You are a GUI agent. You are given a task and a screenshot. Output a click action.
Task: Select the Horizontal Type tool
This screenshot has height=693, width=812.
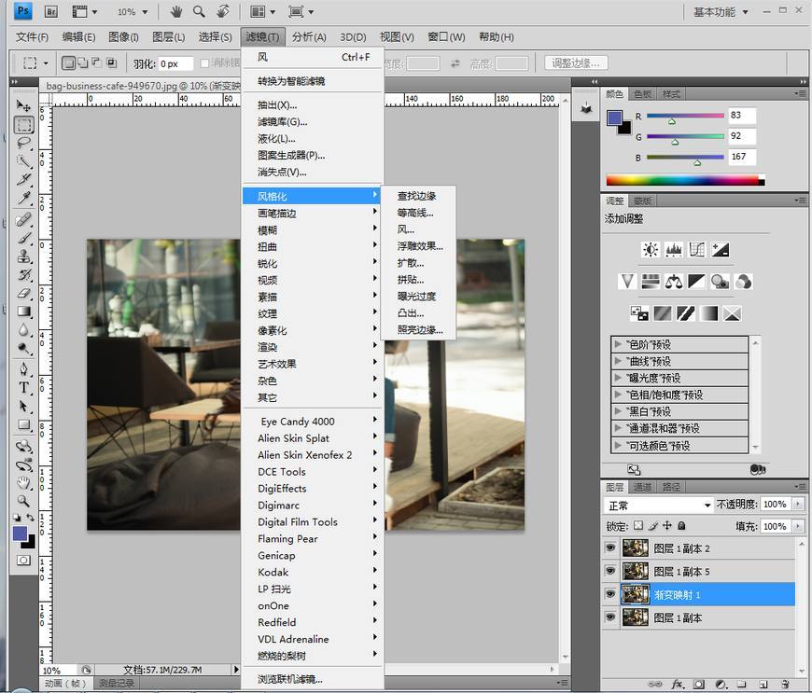(x=24, y=387)
